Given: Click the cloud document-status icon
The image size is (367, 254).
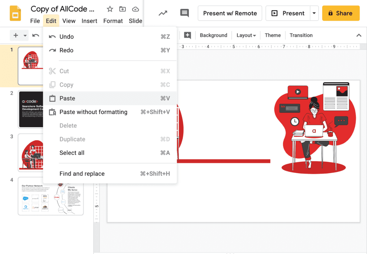Looking at the screenshot, I should tap(135, 9).
